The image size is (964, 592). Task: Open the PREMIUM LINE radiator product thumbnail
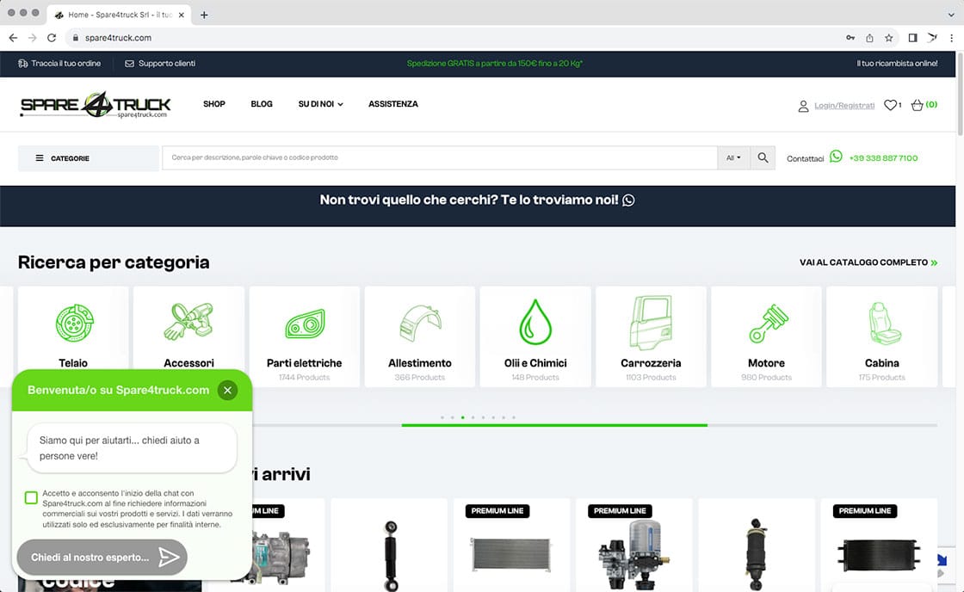(x=511, y=553)
